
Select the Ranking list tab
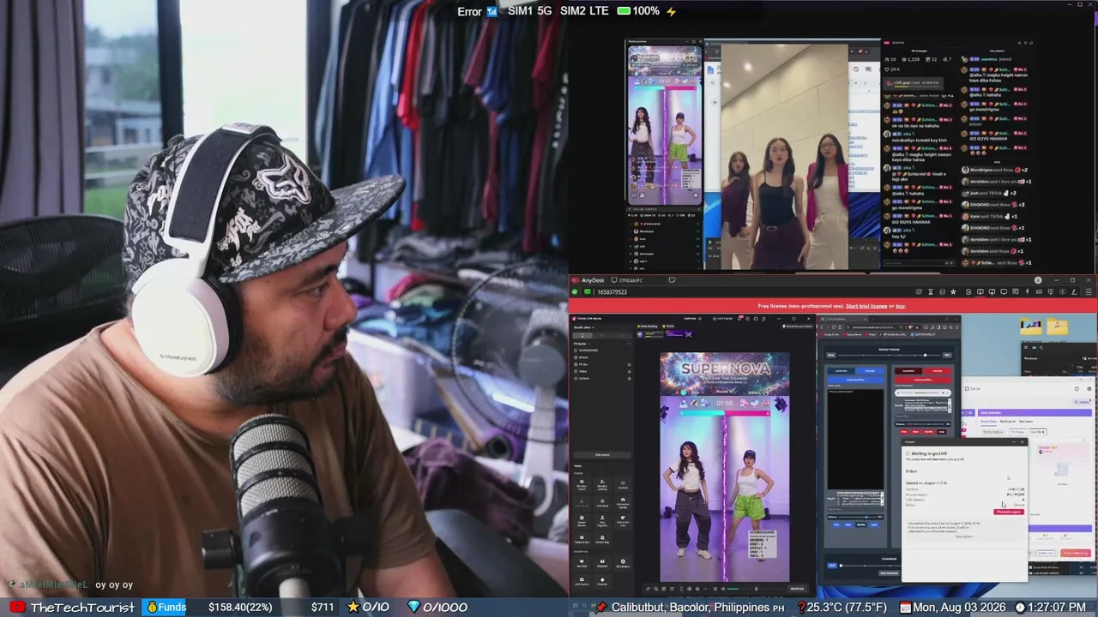[x=1007, y=422]
